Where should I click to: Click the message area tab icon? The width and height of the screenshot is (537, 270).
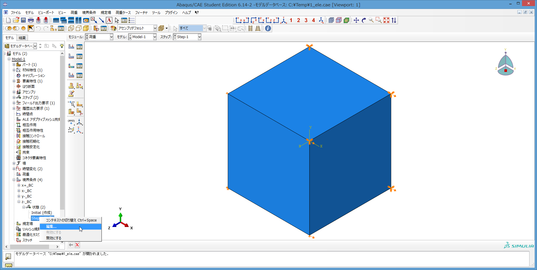8,256
